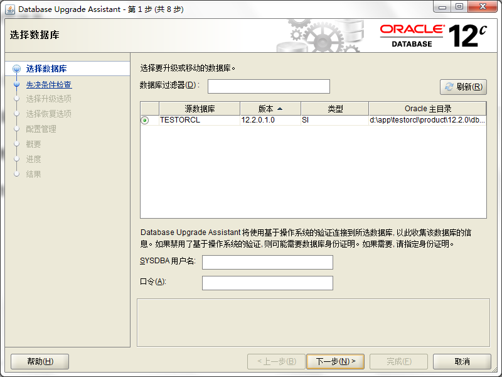This screenshot has width=502, height=377.
Task: Click the Refresh (刷新) button
Action: click(463, 87)
